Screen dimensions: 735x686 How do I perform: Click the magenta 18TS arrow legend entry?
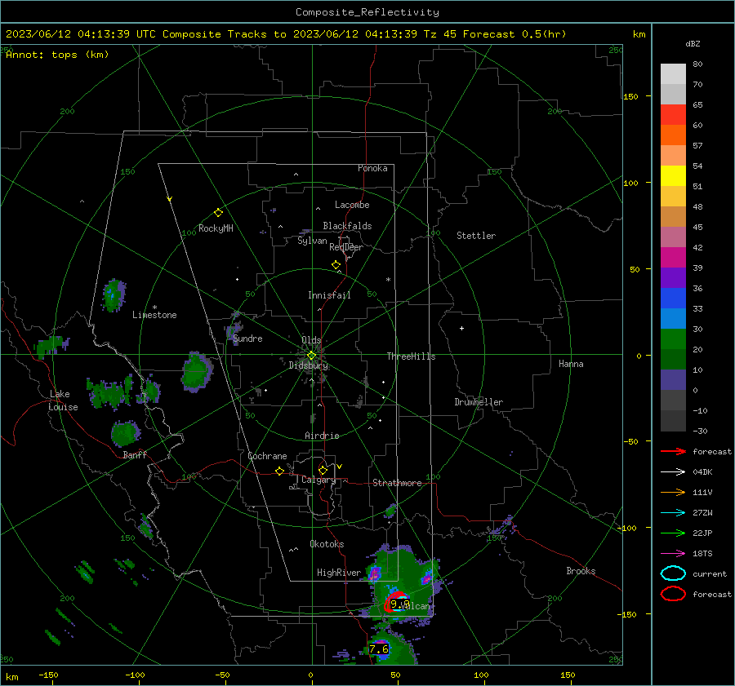(x=673, y=554)
